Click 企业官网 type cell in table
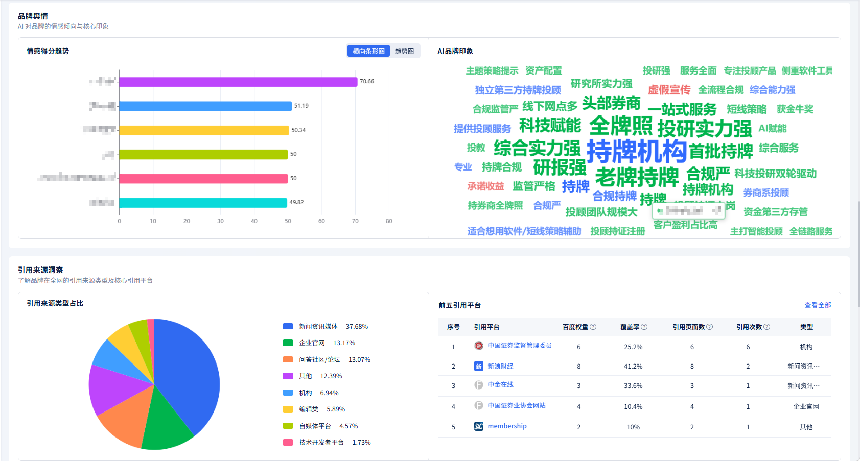Viewport: 860px width, 461px height. coord(806,407)
